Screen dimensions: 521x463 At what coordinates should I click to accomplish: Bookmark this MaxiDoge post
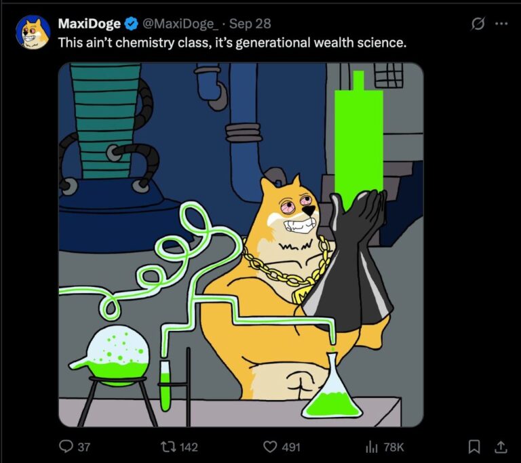coord(474,447)
